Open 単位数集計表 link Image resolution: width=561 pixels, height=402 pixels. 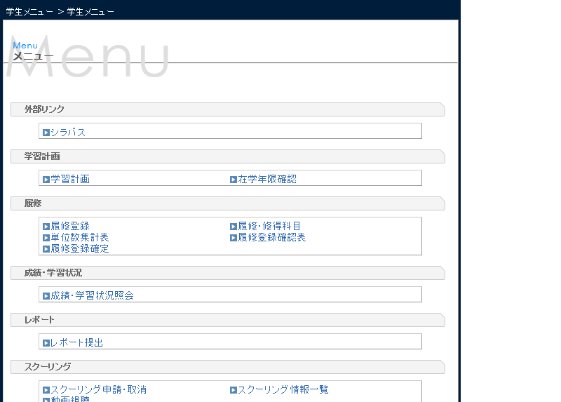coord(80,237)
